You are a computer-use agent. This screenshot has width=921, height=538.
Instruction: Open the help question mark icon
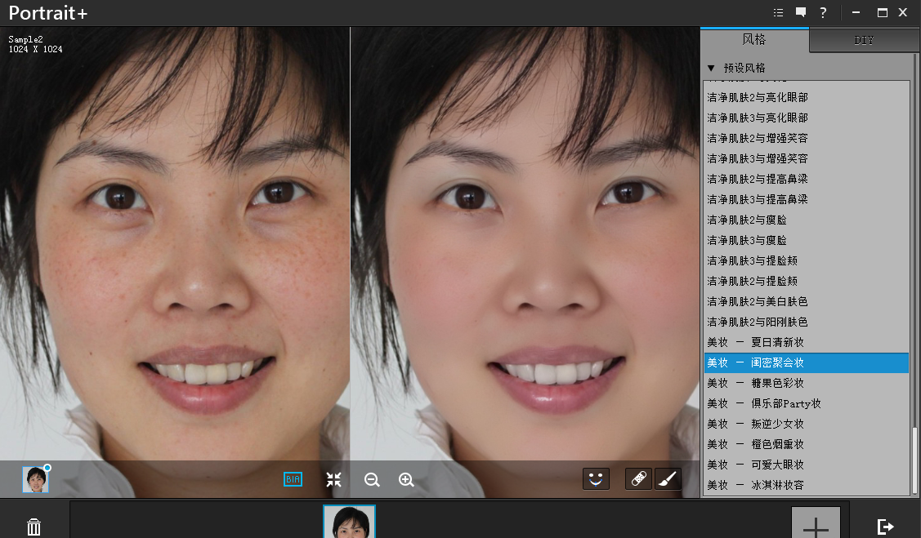point(823,12)
